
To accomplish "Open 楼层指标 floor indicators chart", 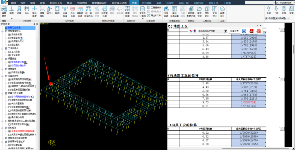I will [x=42, y=12].
